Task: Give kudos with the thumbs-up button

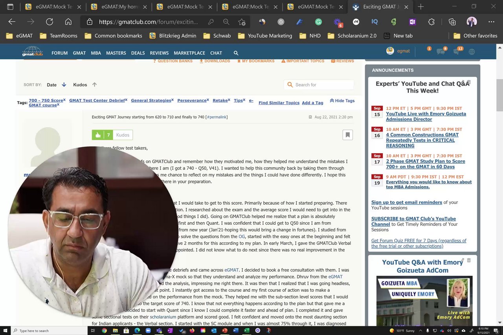Action: [x=97, y=135]
